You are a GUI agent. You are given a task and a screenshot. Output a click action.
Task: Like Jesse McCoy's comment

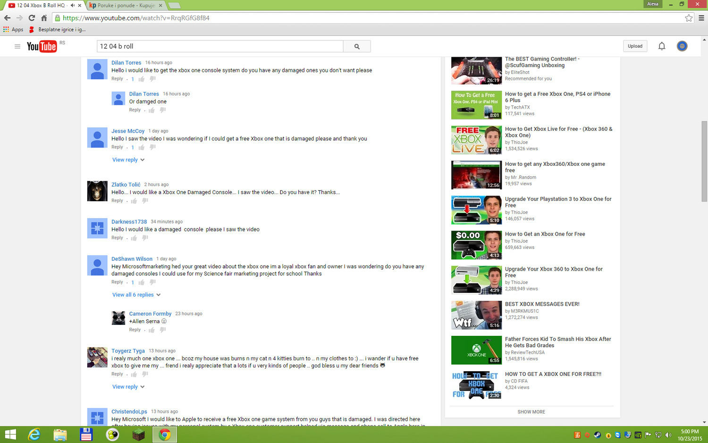pyautogui.click(x=141, y=147)
